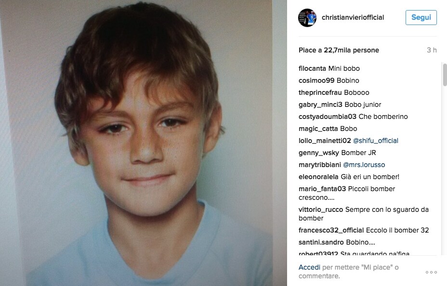Open filocanta commenter profile

click(x=312, y=68)
